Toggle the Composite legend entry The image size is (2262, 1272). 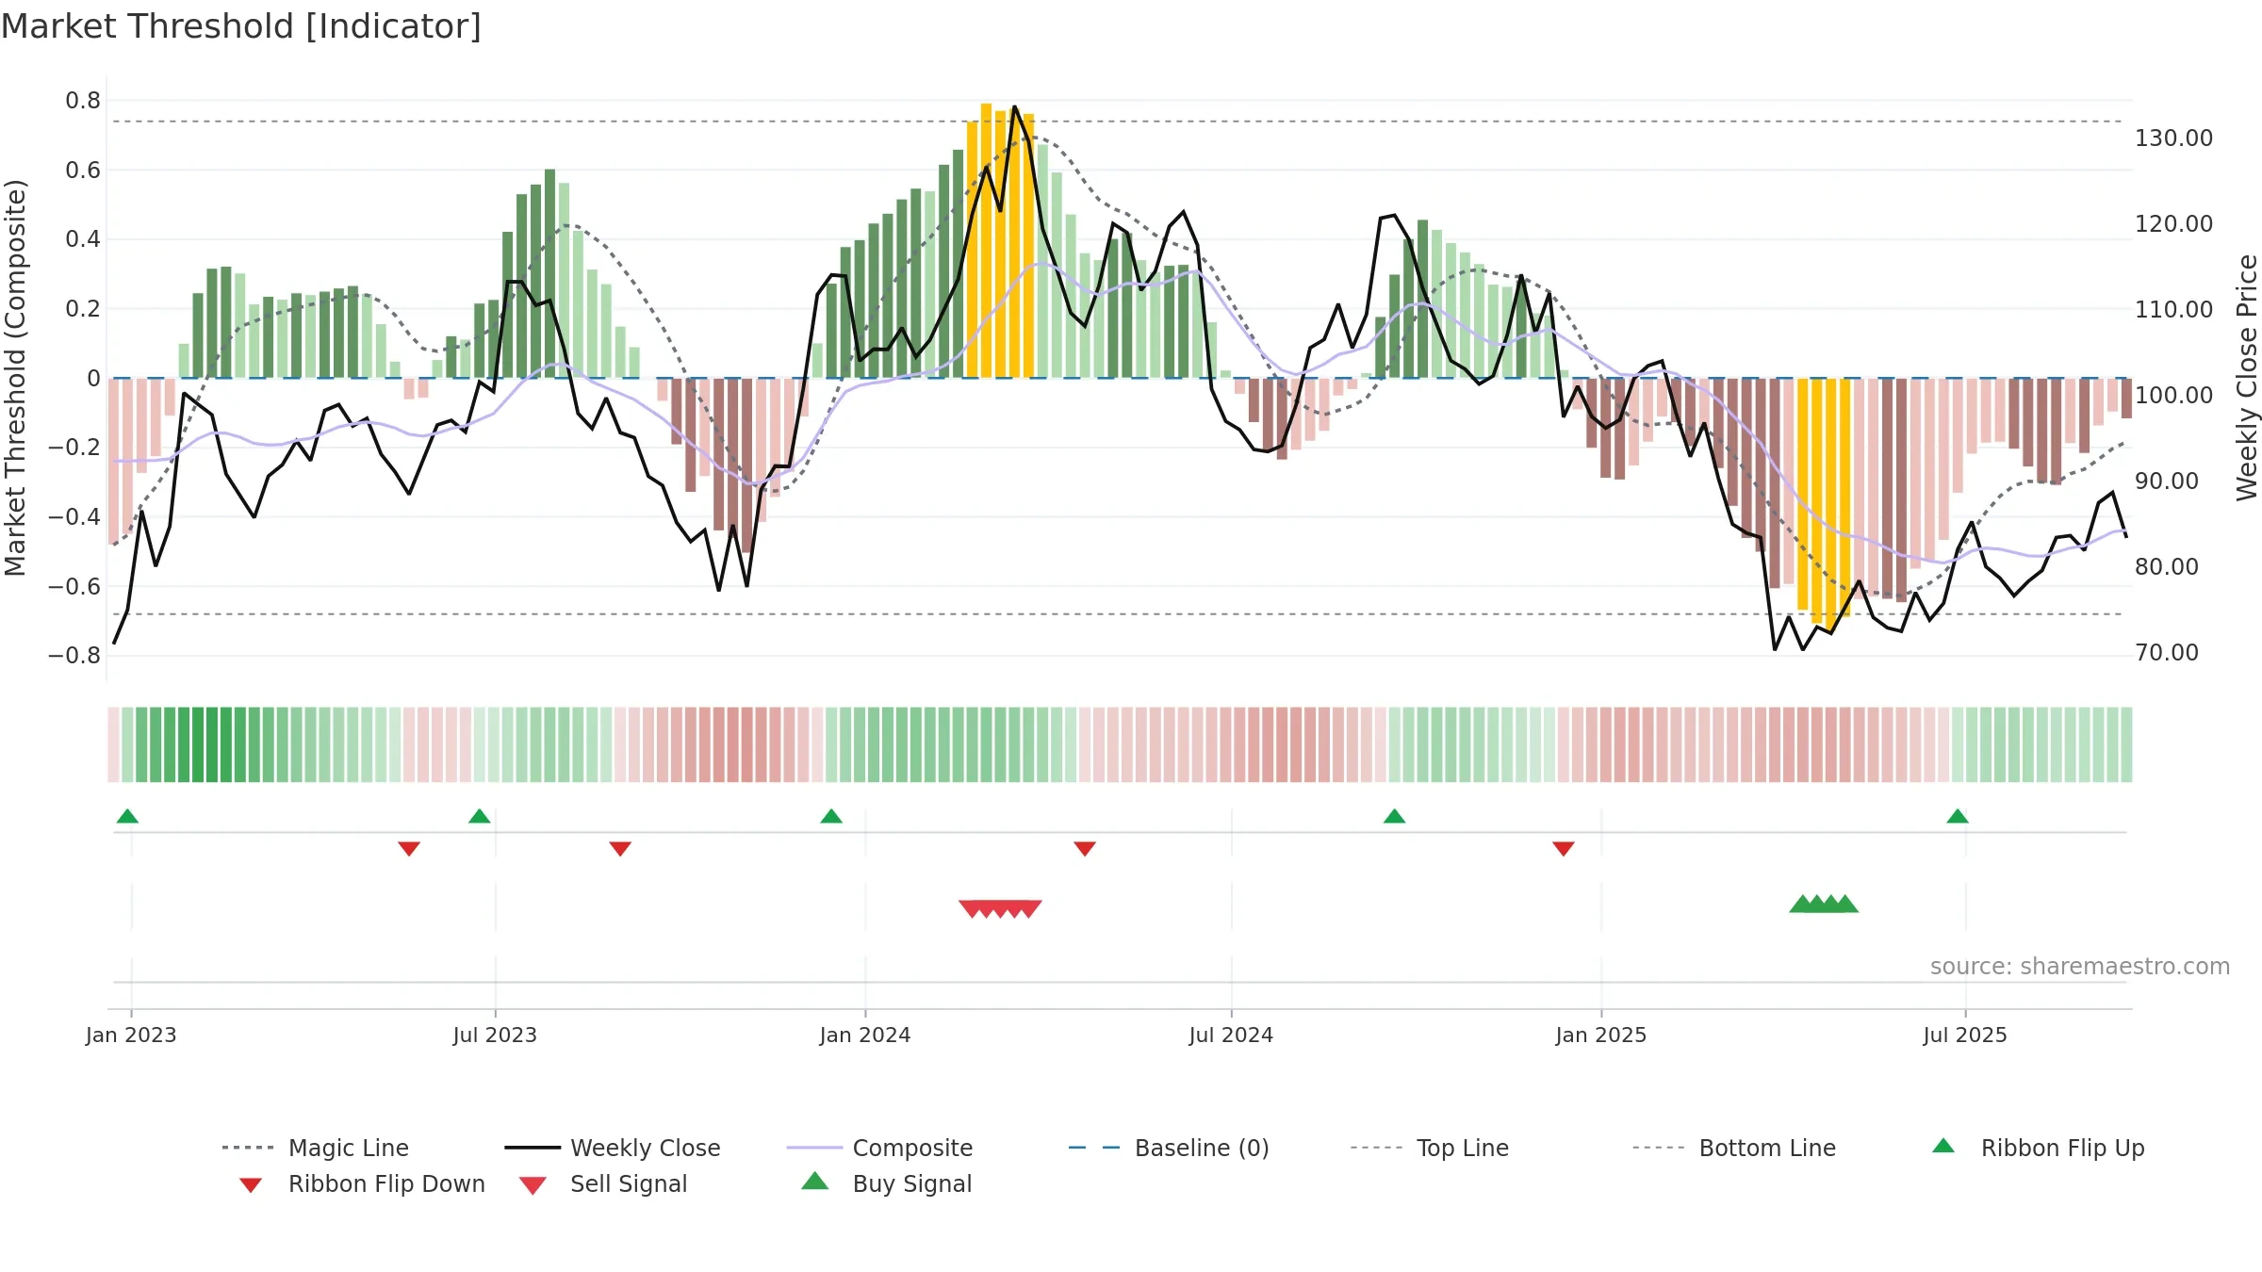[879, 1148]
